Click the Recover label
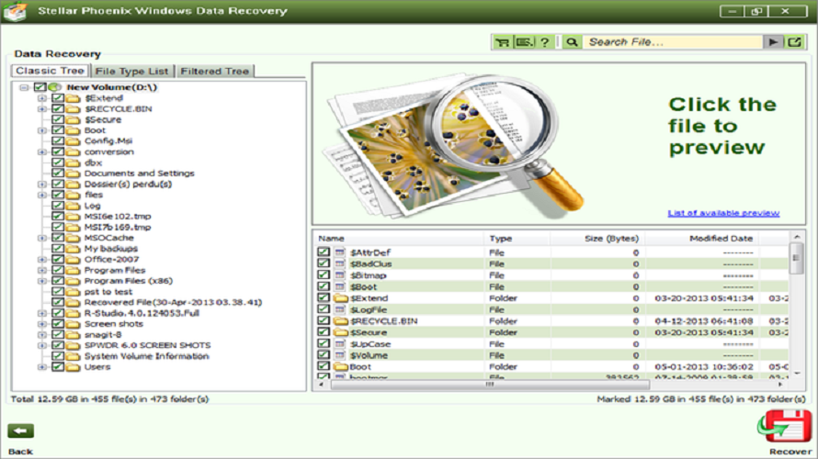Viewport: 818px width, 459px height. [x=790, y=451]
